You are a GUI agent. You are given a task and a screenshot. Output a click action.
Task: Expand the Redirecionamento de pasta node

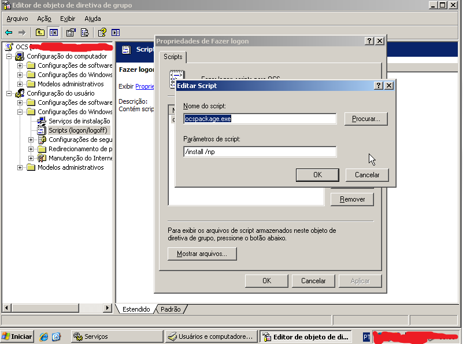(x=31, y=149)
